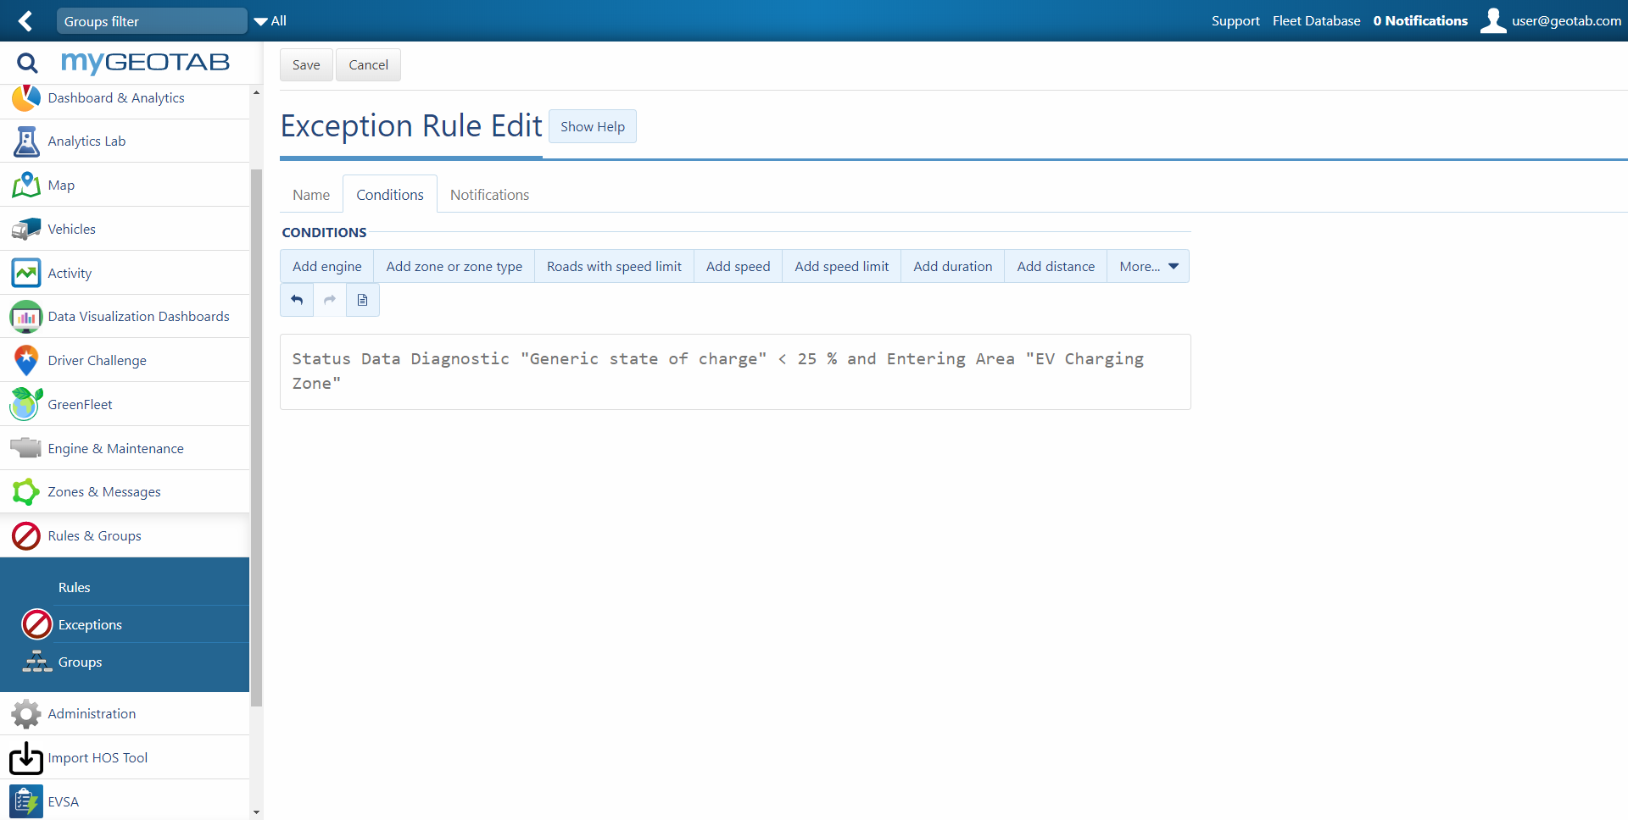Select Exceptions under Rules & Groups
The image size is (1628, 820).
(89, 624)
